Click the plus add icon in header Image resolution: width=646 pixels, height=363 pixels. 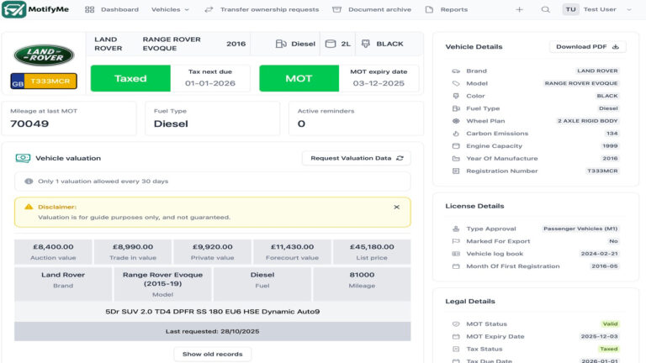pos(519,9)
